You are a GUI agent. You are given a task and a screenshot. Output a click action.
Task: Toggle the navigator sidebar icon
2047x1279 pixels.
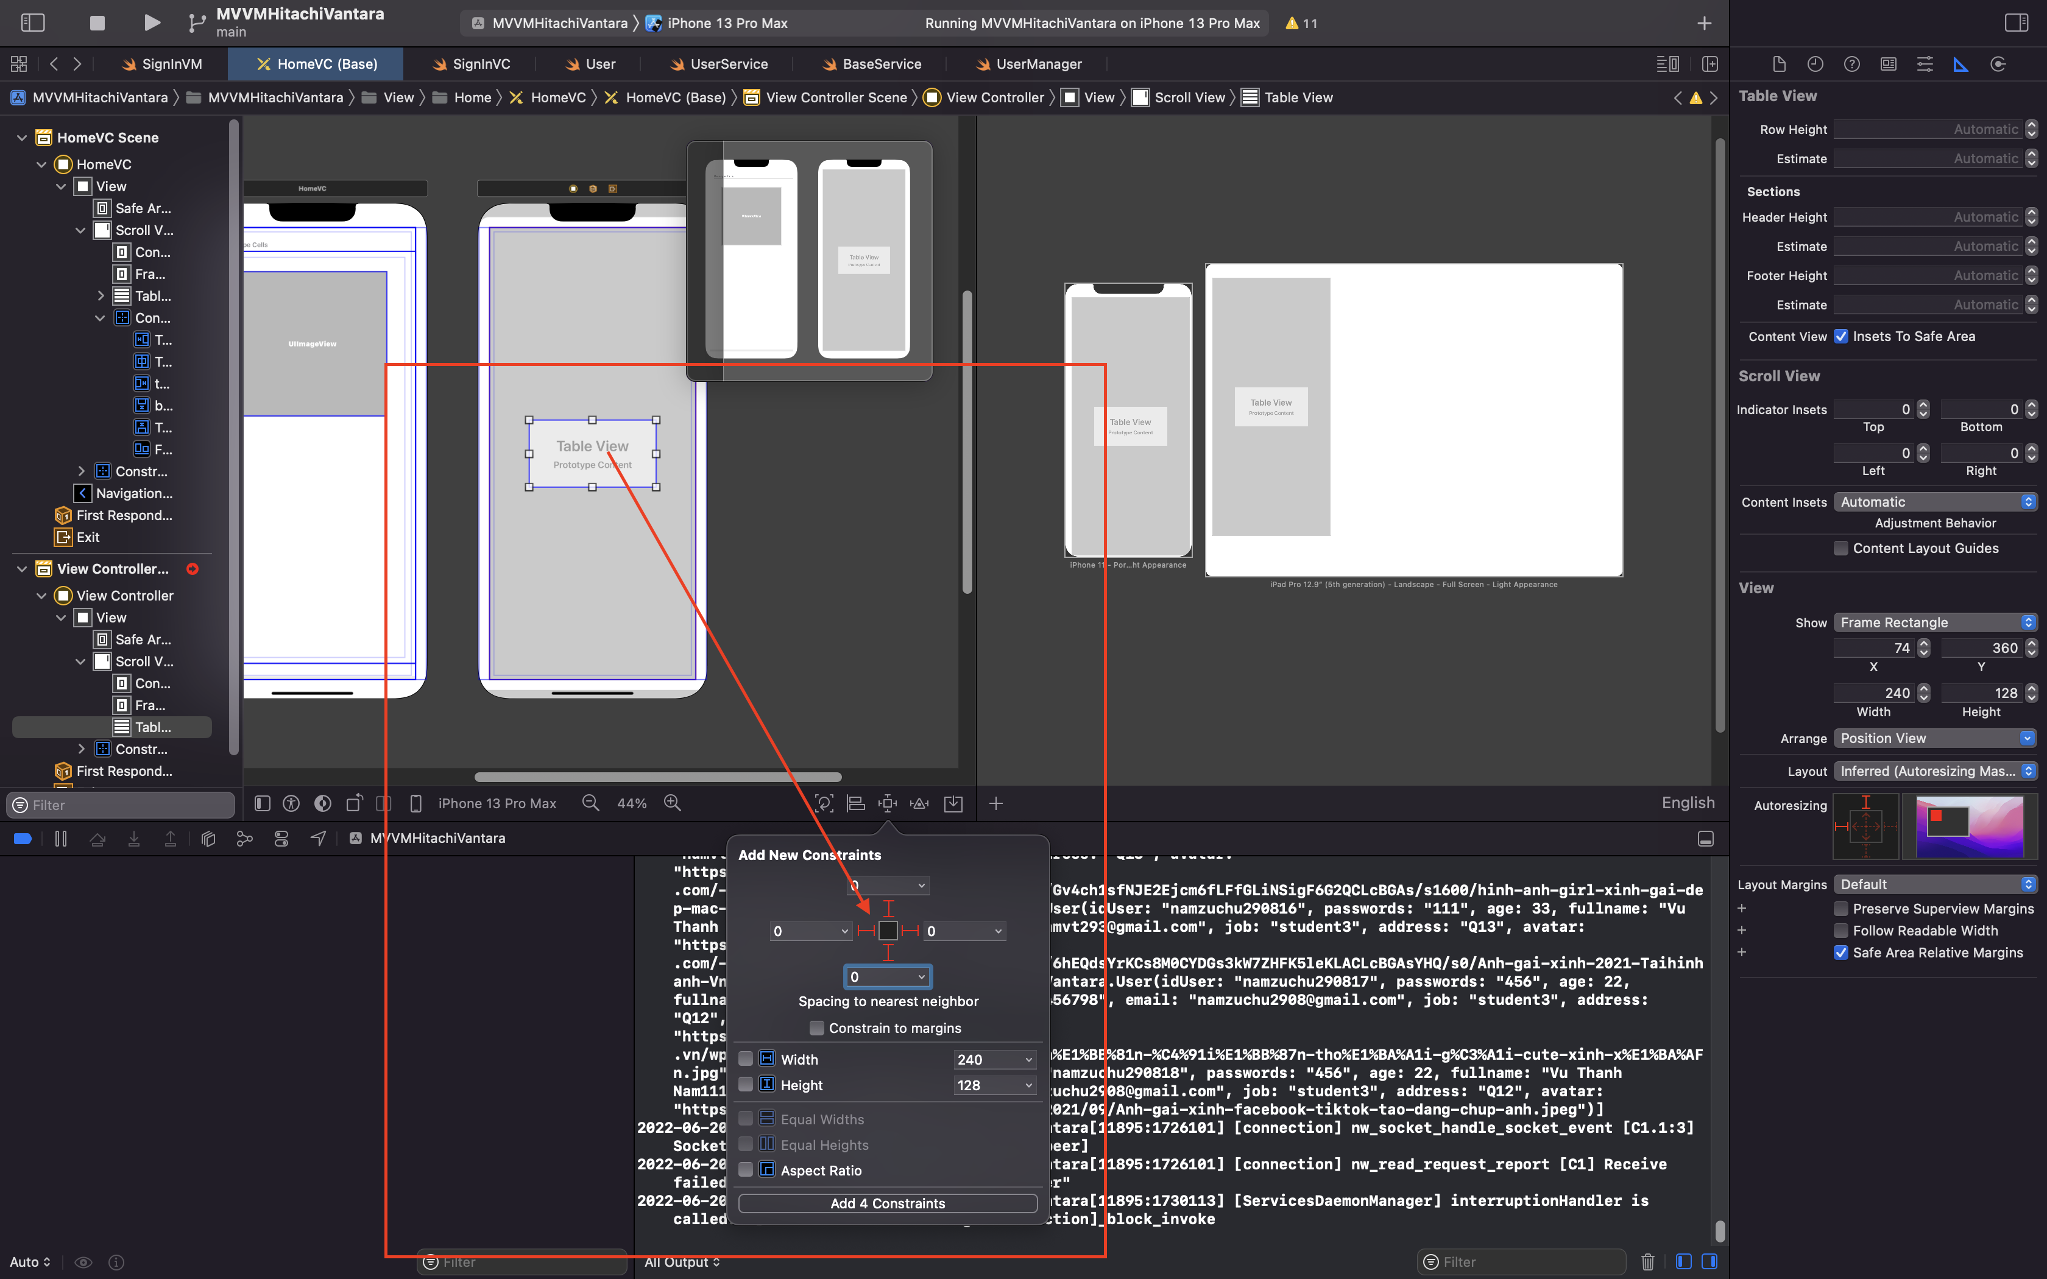click(x=32, y=23)
